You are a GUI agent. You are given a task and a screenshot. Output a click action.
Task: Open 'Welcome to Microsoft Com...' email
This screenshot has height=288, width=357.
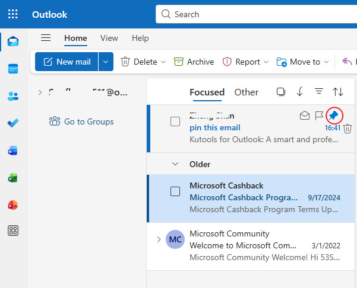251,247
